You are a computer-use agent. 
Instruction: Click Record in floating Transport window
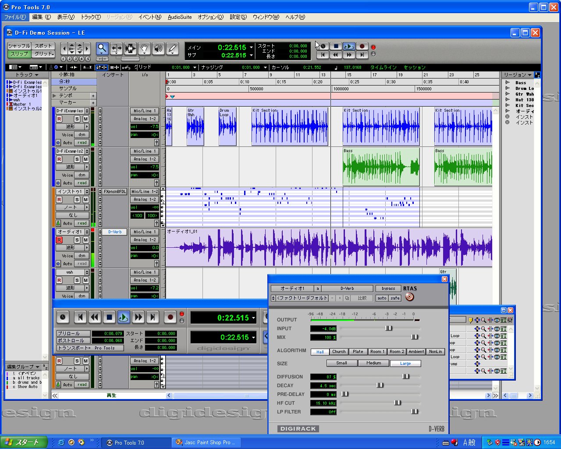(x=170, y=317)
